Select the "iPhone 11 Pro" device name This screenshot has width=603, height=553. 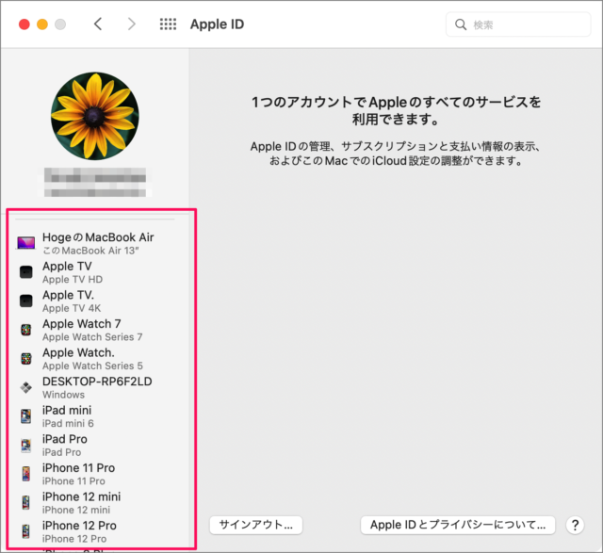[78, 468]
